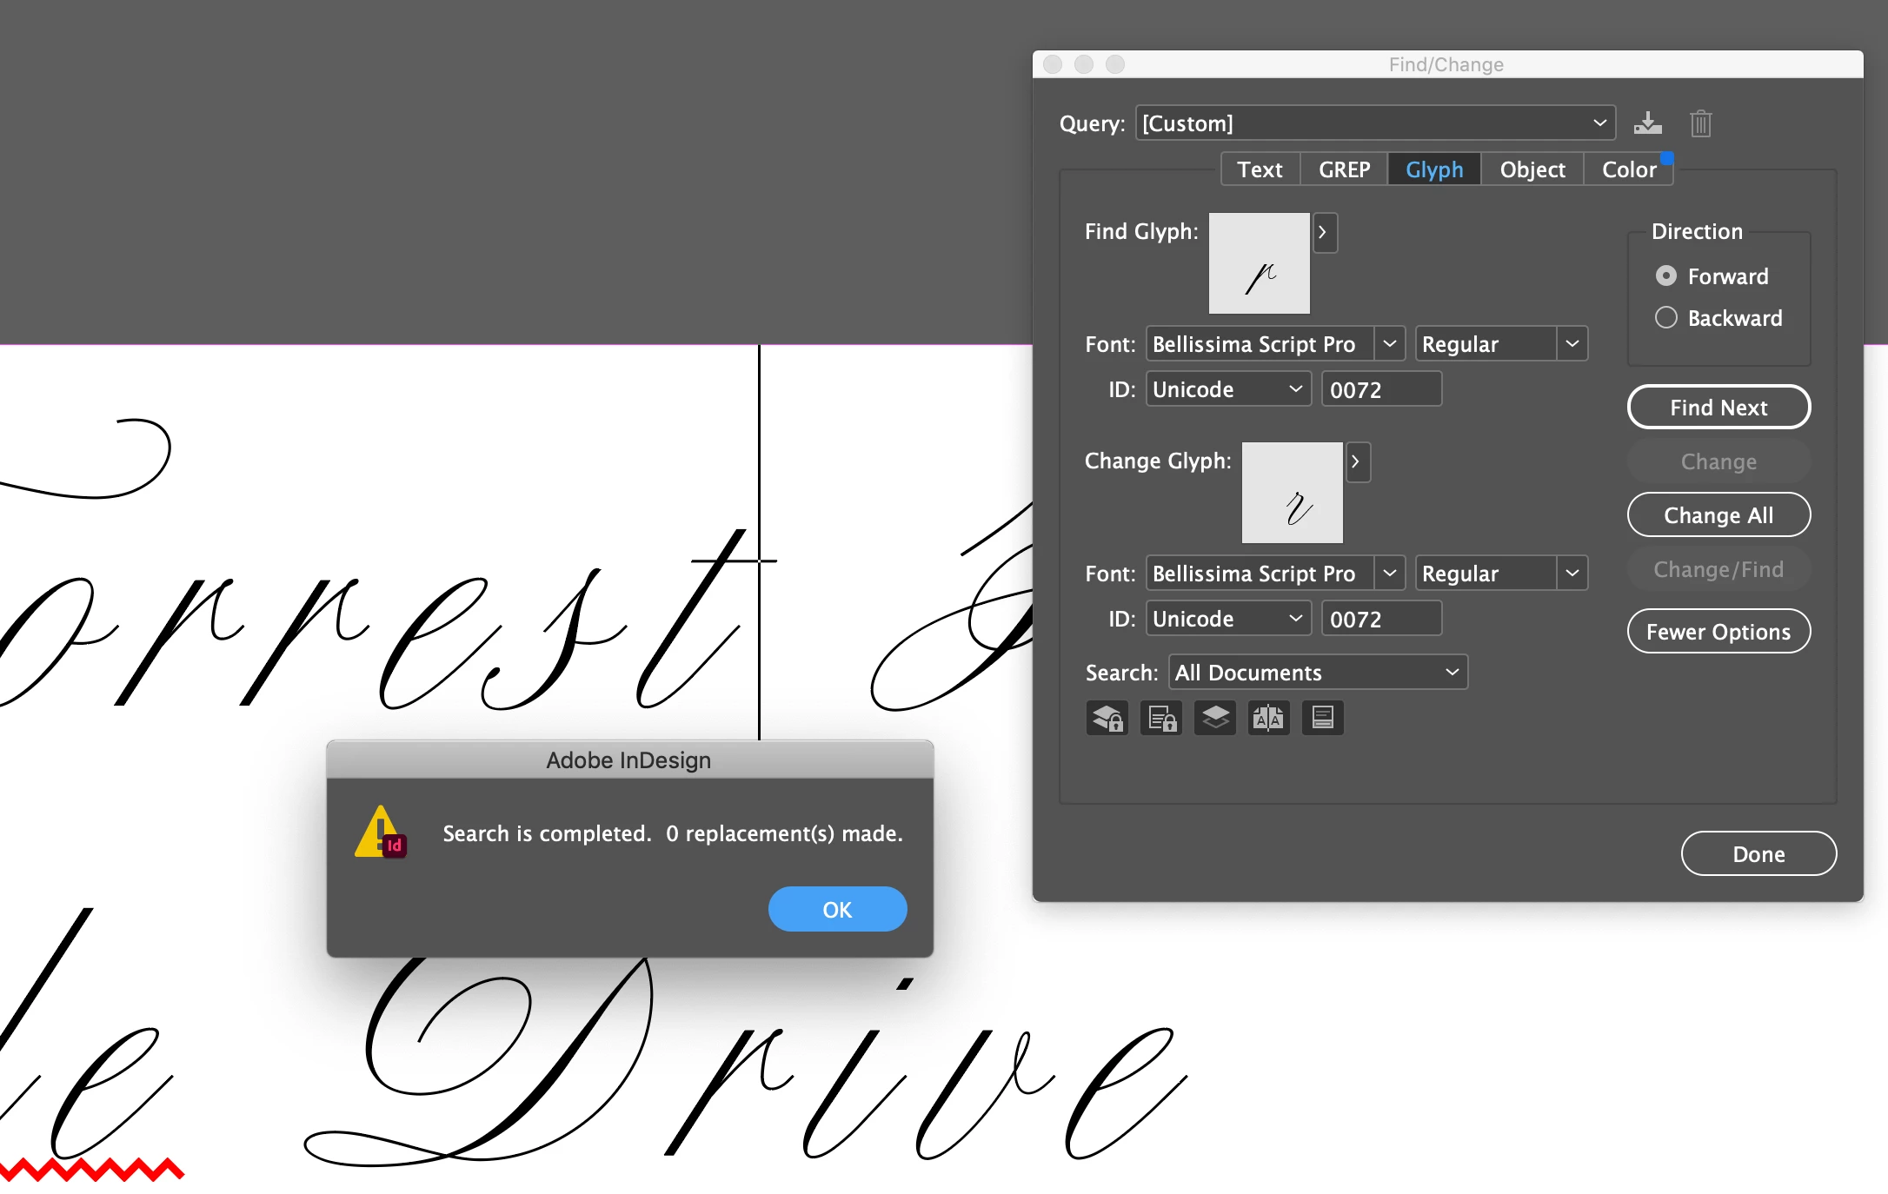Toggle Include Footnotes icon
The image size is (1888, 1194).
tap(1322, 718)
